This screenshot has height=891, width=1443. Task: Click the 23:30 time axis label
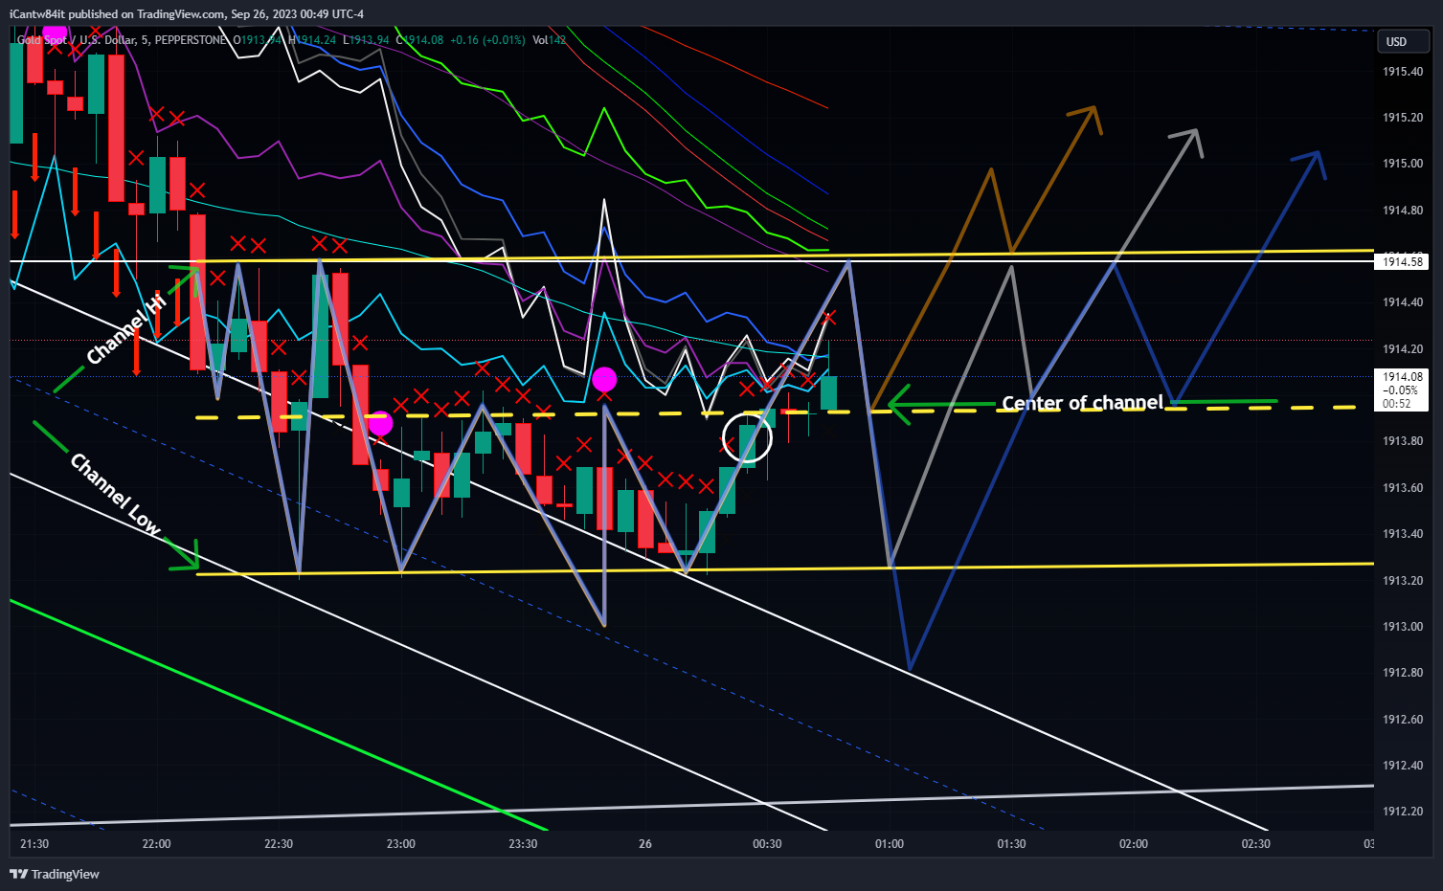[523, 844]
